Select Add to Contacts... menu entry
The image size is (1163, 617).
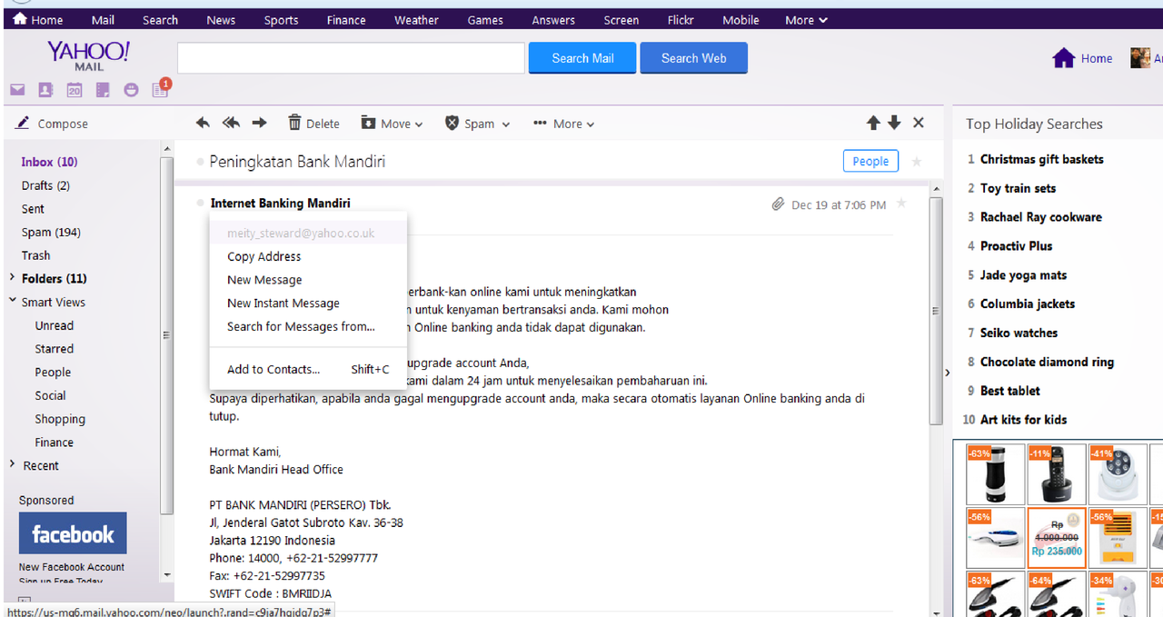click(x=308, y=369)
